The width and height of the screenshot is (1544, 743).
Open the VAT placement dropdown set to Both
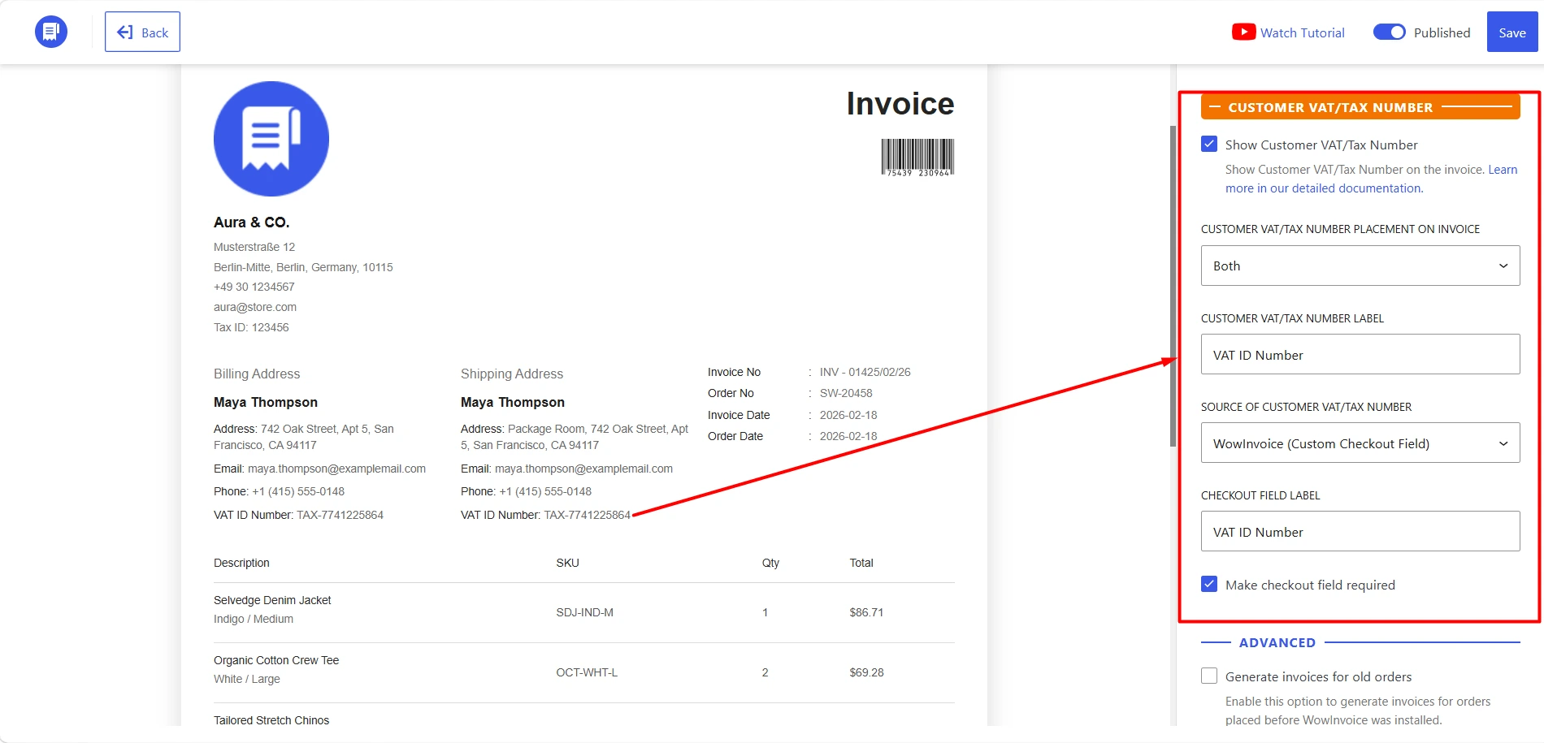click(x=1360, y=266)
